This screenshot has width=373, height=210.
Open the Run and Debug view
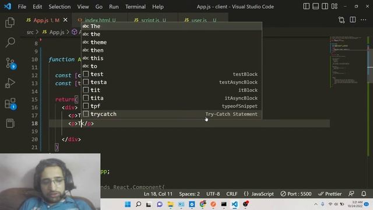(10, 83)
